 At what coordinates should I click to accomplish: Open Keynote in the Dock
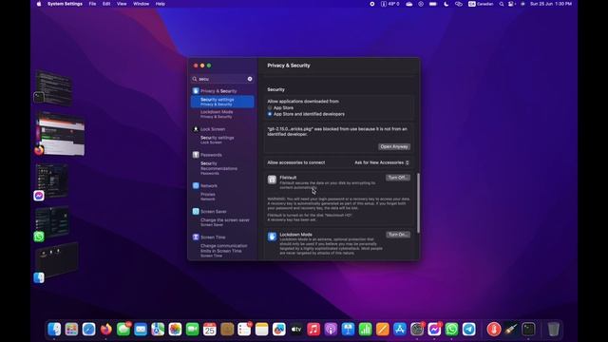348,330
